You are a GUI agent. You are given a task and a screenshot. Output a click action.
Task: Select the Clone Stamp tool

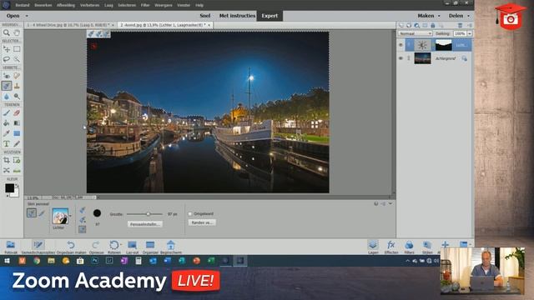point(17,86)
